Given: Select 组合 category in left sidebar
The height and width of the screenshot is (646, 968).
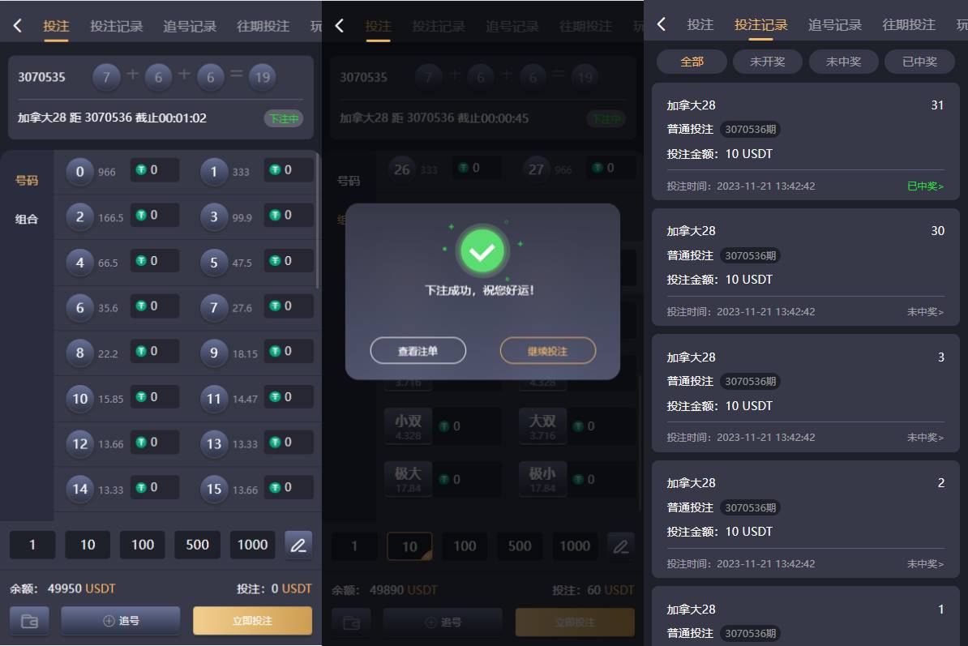Looking at the screenshot, I should [27, 218].
